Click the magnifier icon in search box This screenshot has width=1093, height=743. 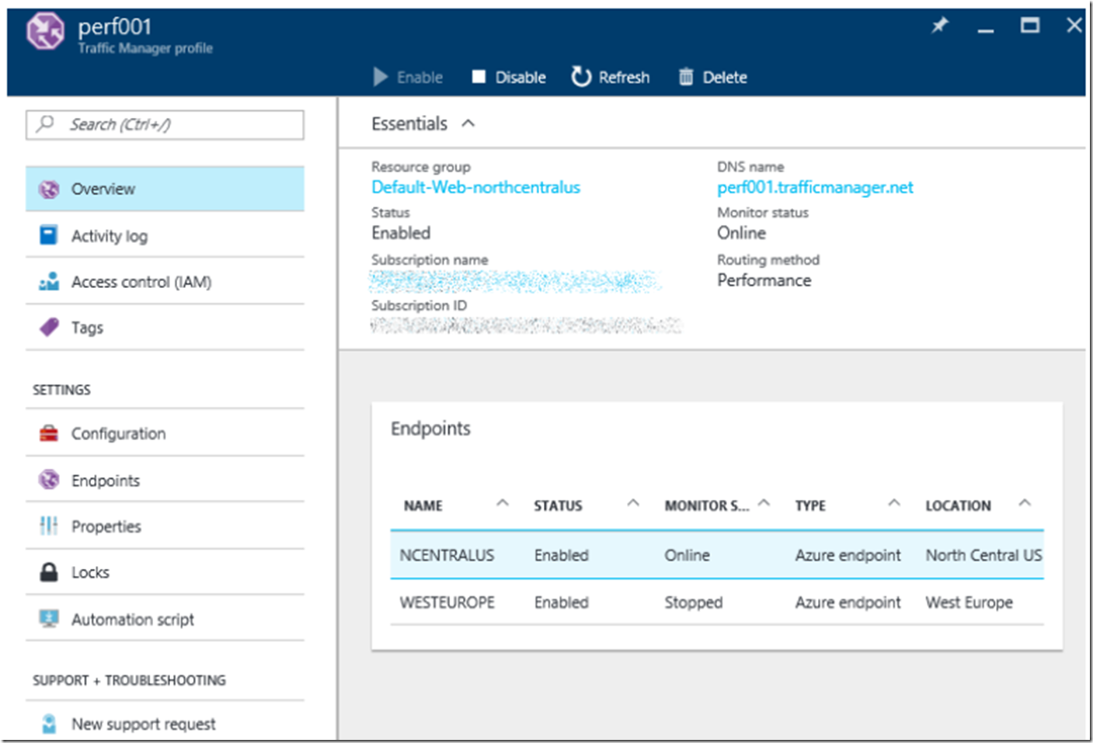pos(46,123)
